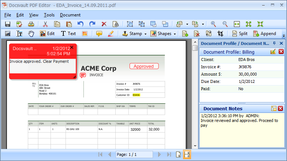Screen dimensions: 287x161
Task: Open the Stamp dropdown arrow
Action: tap(145, 34)
